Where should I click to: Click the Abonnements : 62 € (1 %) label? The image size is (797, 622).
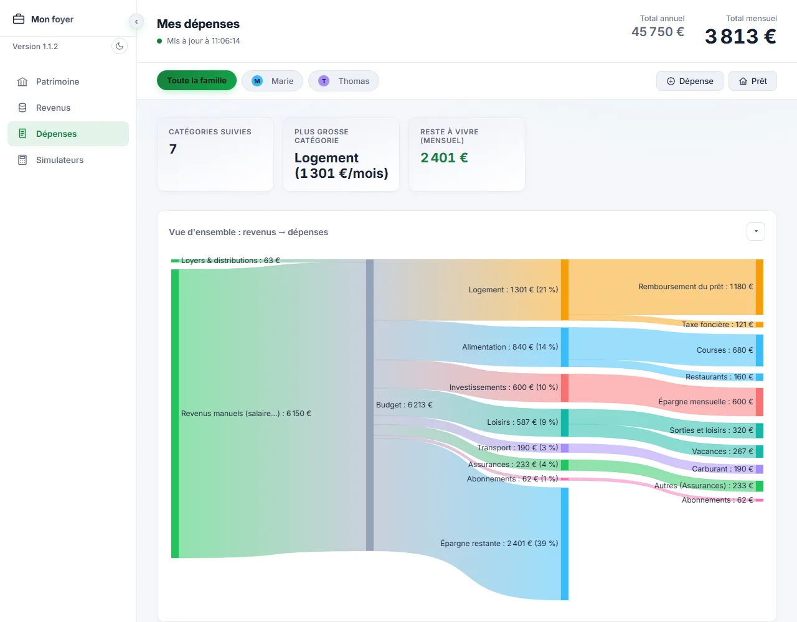coord(512,479)
